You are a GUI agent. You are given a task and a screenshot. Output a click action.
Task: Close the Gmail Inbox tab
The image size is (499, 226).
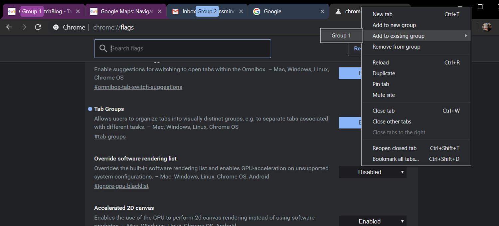click(x=241, y=11)
